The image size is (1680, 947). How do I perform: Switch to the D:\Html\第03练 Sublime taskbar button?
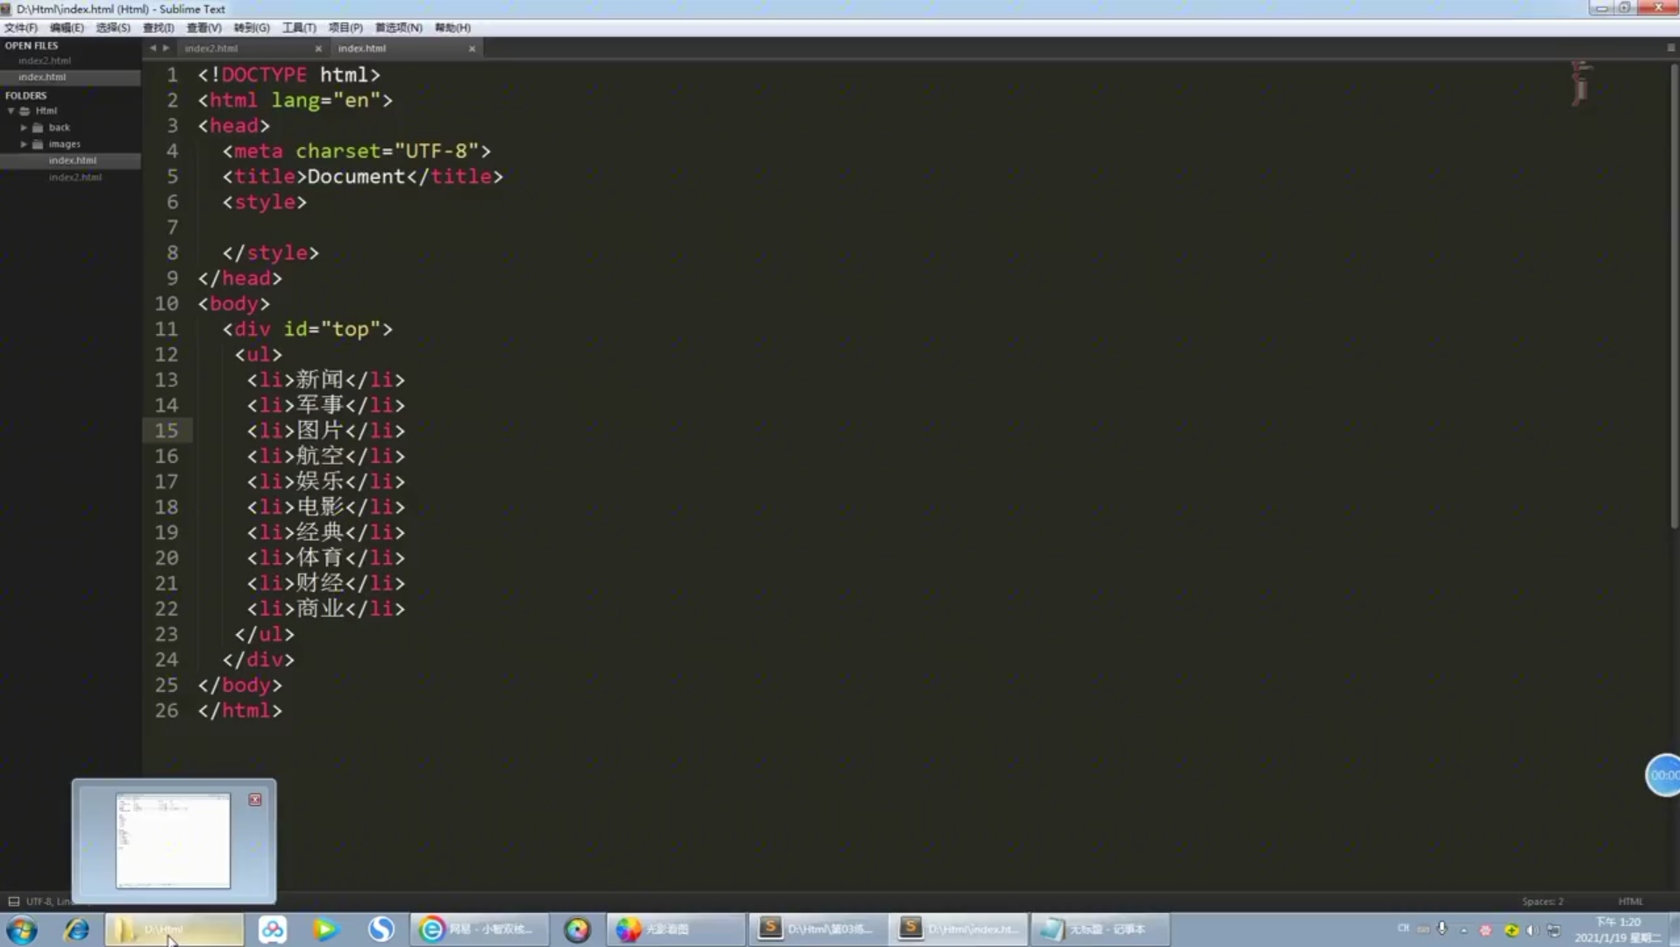[815, 929]
